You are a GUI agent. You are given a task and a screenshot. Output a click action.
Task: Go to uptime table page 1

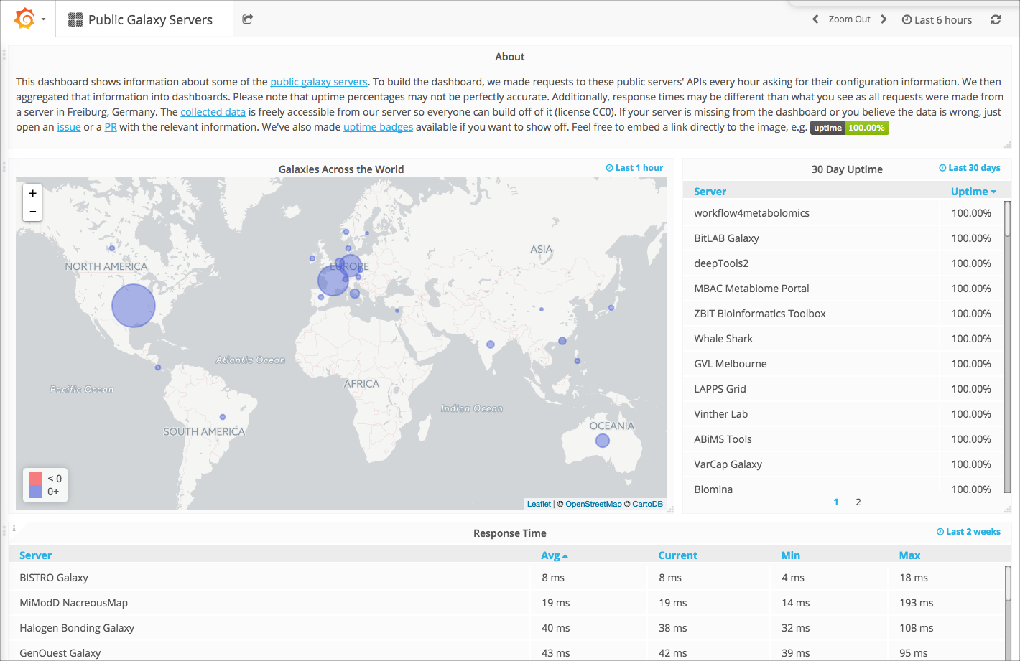(836, 502)
